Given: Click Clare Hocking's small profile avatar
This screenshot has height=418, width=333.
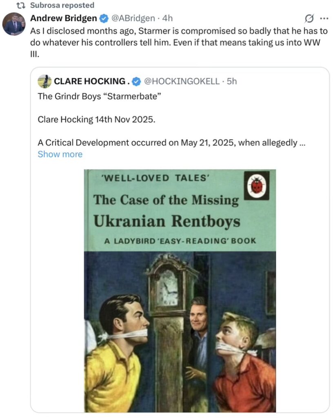Looking at the screenshot, I should click(44, 81).
